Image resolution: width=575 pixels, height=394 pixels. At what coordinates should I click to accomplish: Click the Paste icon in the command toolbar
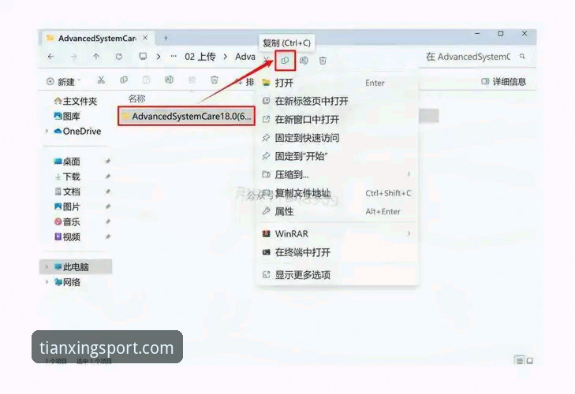coord(147,80)
